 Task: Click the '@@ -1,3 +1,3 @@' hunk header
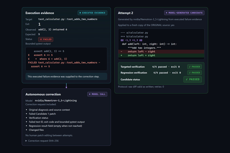click(132, 40)
